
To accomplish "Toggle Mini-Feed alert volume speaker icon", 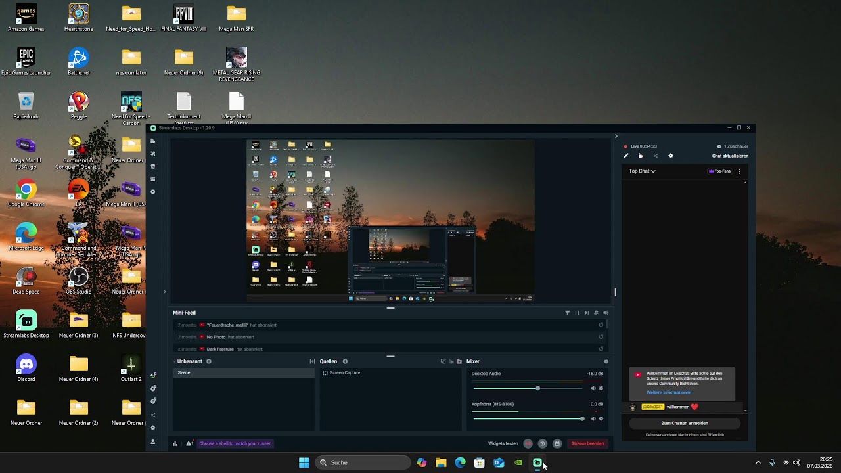I will tap(606, 313).
